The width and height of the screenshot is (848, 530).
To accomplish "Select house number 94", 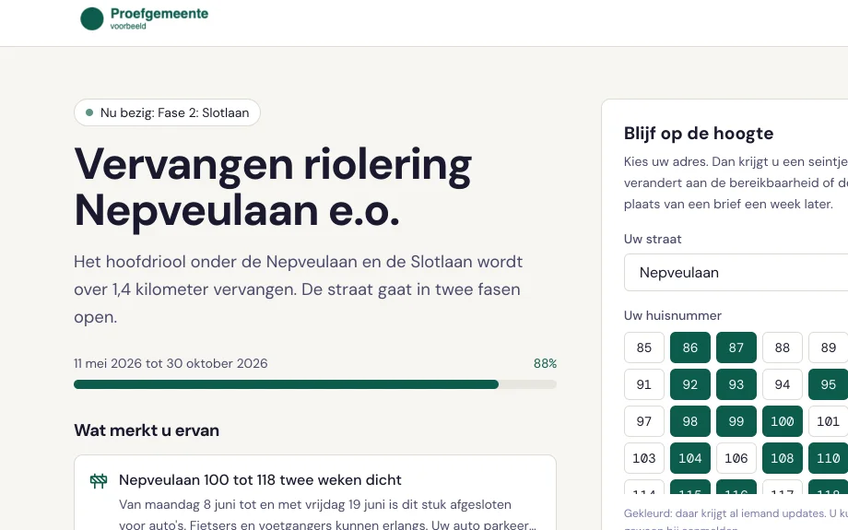I will 783,384.
